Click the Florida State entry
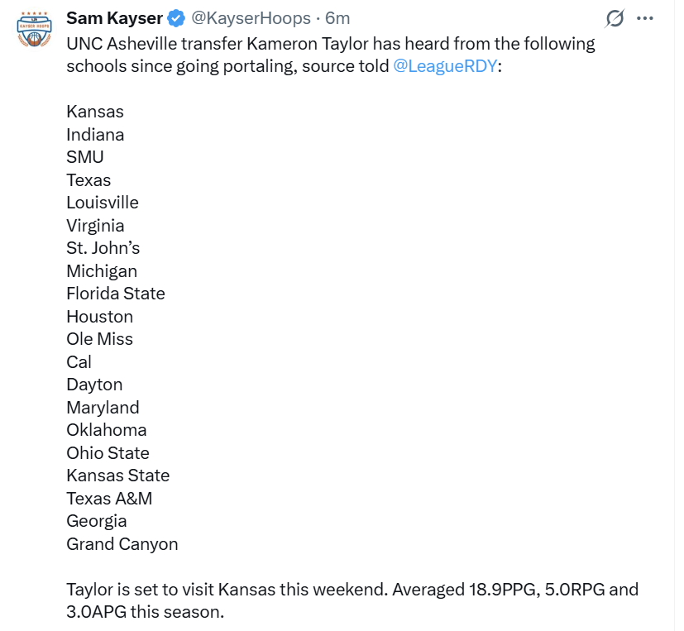The image size is (684, 631). tap(116, 294)
